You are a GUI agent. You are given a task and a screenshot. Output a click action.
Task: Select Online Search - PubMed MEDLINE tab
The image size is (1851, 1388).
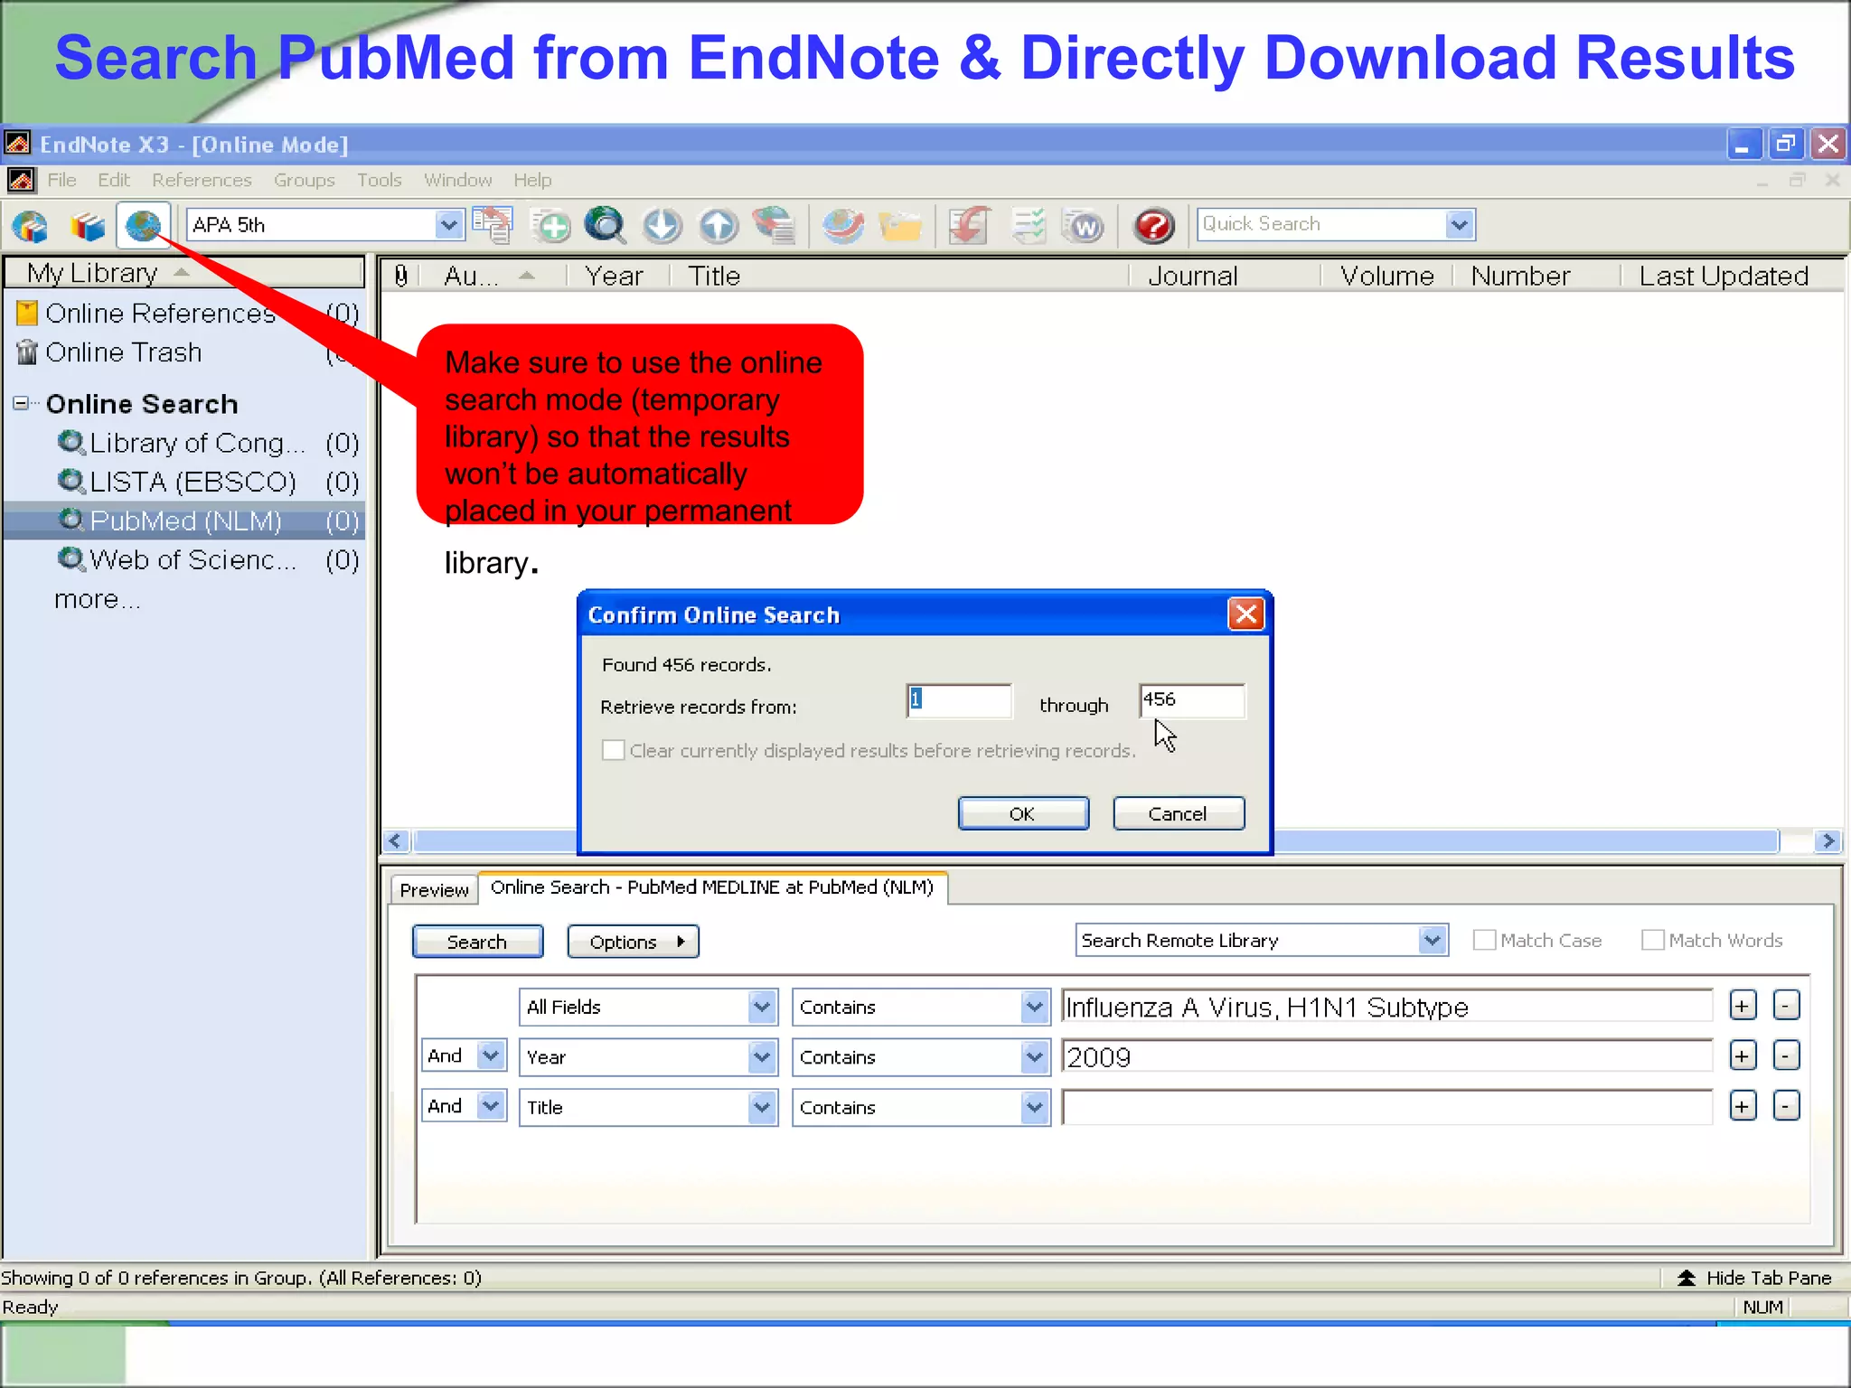[712, 887]
